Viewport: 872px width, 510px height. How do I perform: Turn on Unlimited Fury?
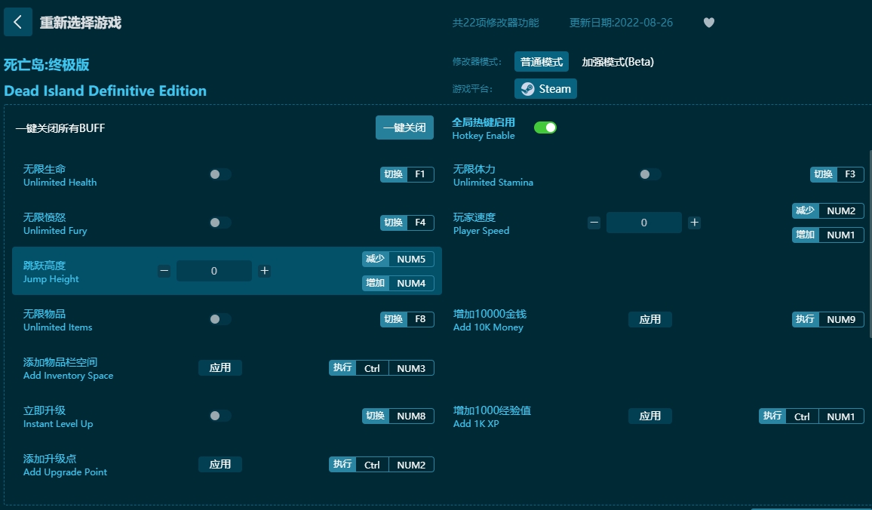tap(220, 222)
